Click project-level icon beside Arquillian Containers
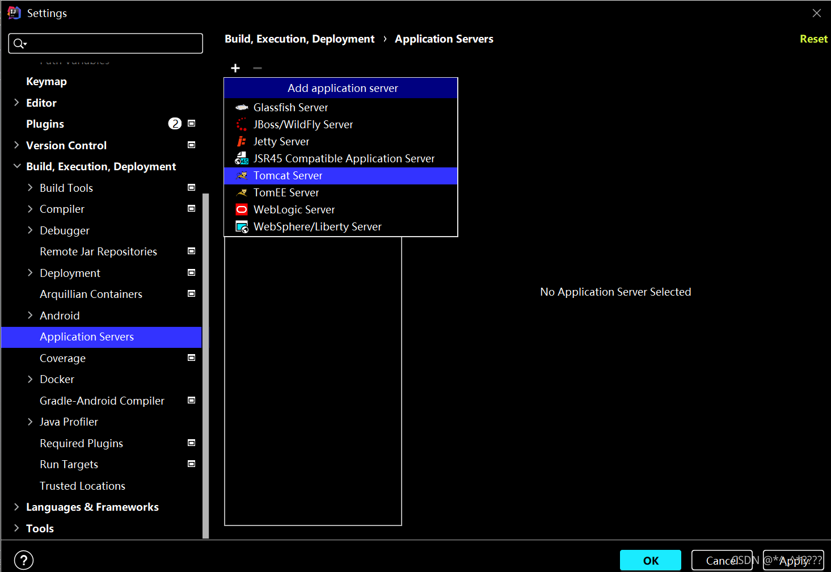The image size is (831, 572). click(x=192, y=293)
